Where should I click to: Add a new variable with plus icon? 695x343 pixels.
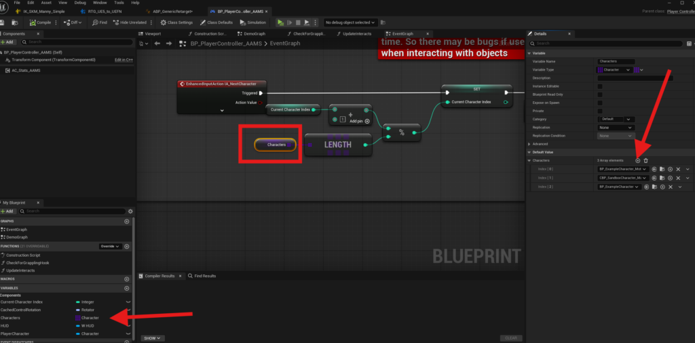127,287
